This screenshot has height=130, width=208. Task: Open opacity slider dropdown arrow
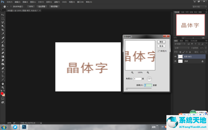tap(206, 48)
